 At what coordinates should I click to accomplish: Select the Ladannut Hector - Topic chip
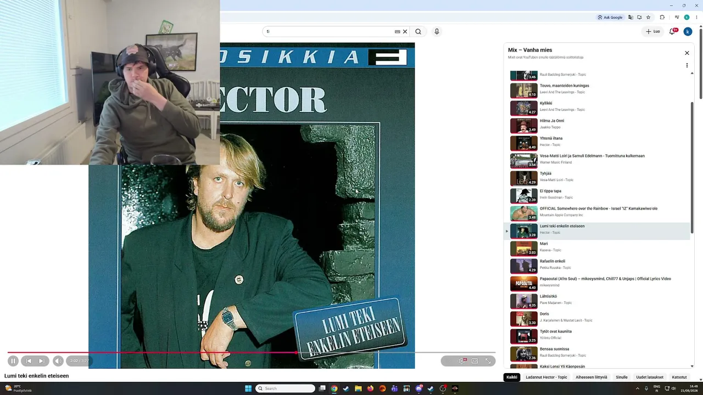click(x=546, y=377)
